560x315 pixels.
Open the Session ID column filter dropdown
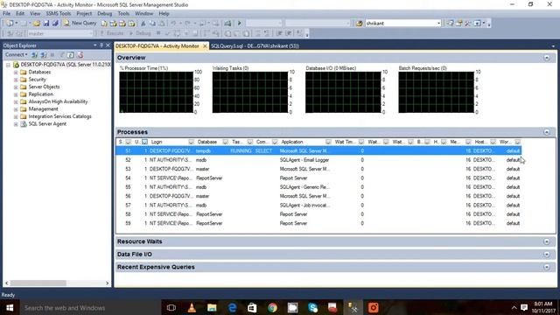pyautogui.click(x=129, y=142)
